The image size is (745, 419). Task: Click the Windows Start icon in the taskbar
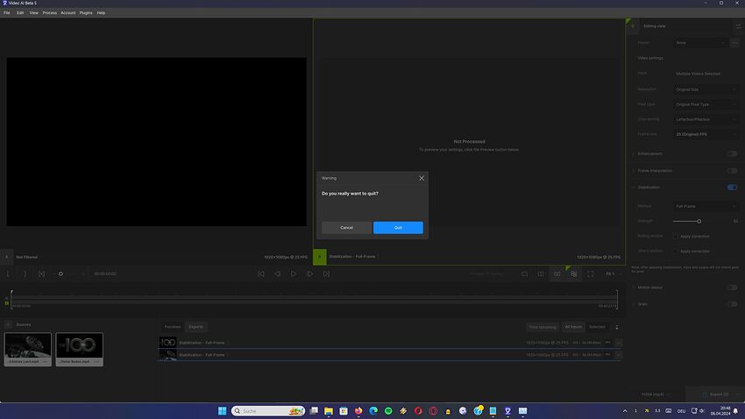coord(222,410)
